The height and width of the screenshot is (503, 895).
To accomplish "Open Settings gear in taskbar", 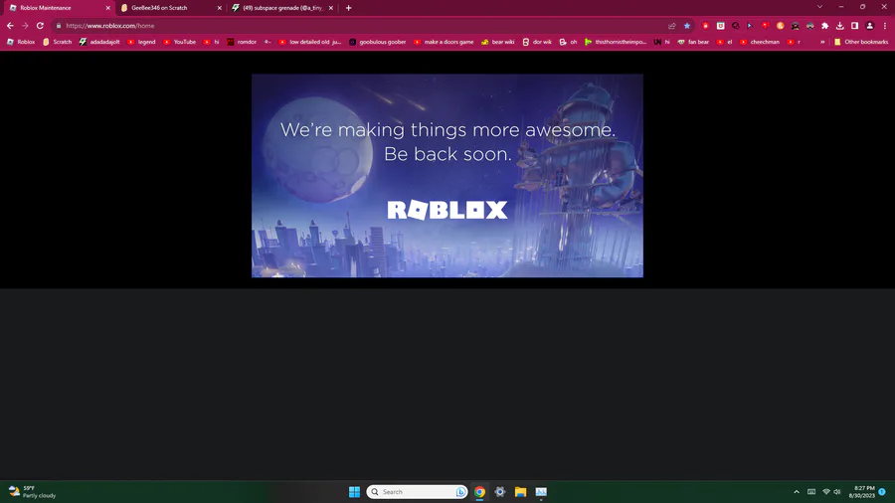I will (500, 492).
